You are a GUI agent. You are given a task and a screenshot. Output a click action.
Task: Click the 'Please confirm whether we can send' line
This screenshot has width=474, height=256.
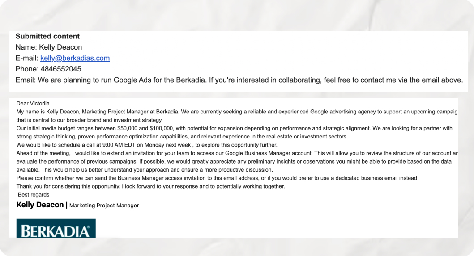218,178
